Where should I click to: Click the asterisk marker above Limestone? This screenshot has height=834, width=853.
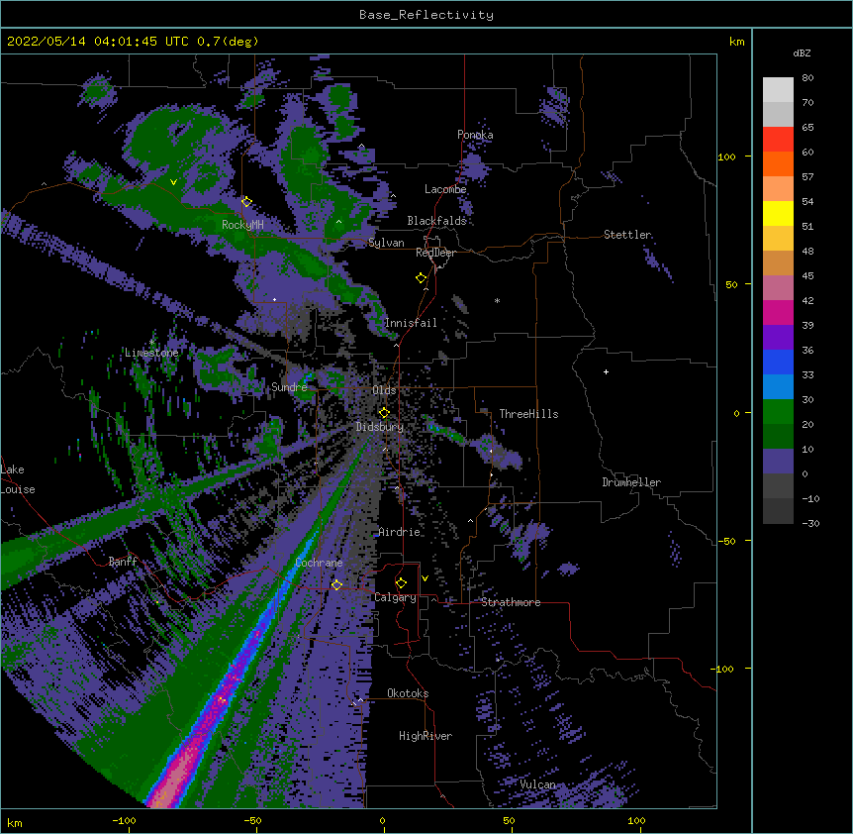click(151, 343)
